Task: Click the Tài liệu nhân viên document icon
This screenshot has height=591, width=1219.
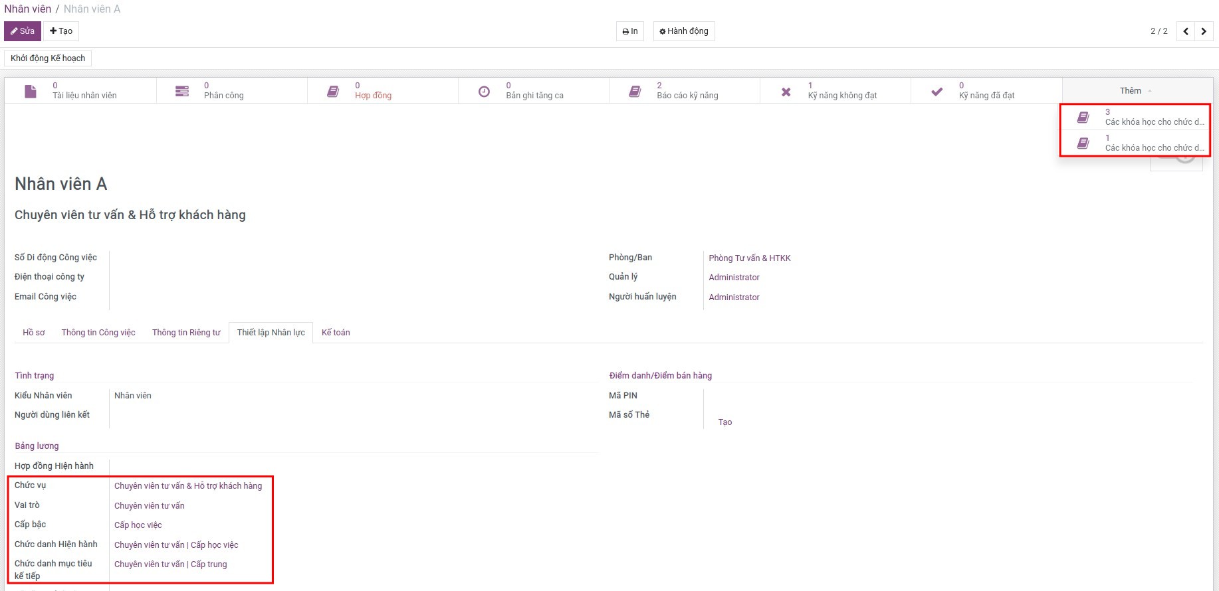Action: (x=31, y=91)
